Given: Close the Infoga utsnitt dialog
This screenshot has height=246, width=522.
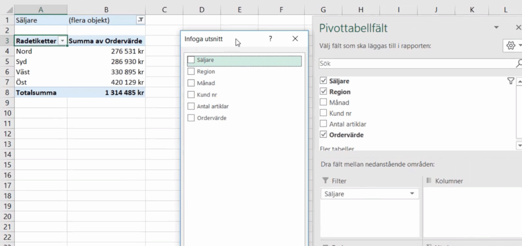Looking at the screenshot, I should (x=295, y=39).
